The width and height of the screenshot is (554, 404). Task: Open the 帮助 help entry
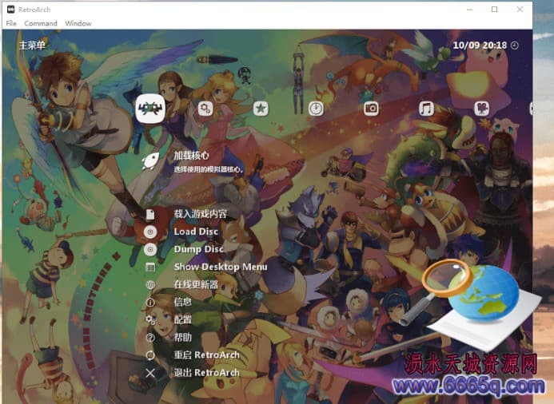pyautogui.click(x=182, y=337)
